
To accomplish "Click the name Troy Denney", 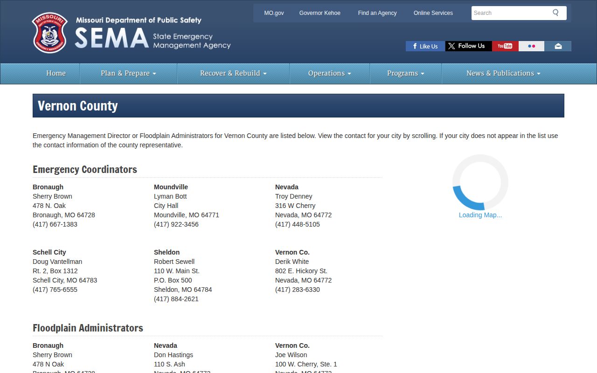I will (x=294, y=196).
